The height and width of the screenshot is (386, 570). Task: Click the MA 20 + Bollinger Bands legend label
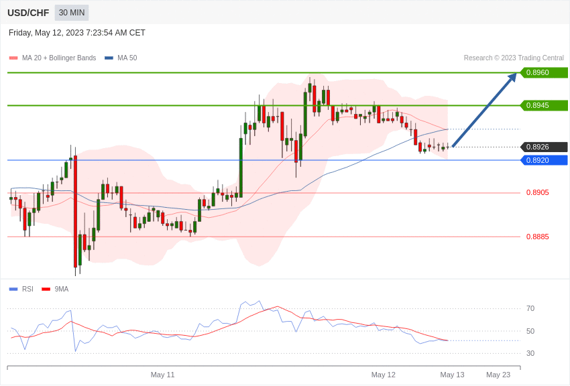pos(59,58)
